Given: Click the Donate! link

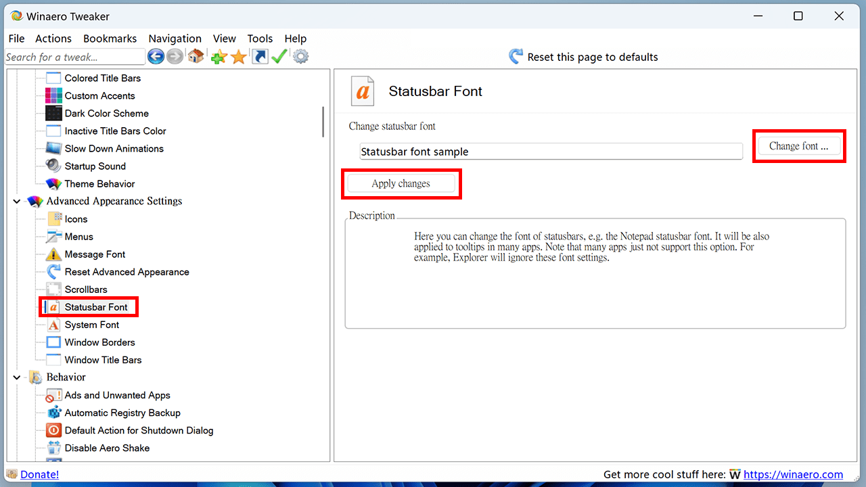Looking at the screenshot, I should 39,474.
